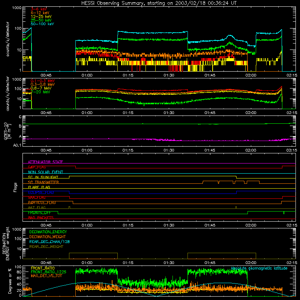Click the "GOES-10 [W m-2]" axis label

coord(7,131)
